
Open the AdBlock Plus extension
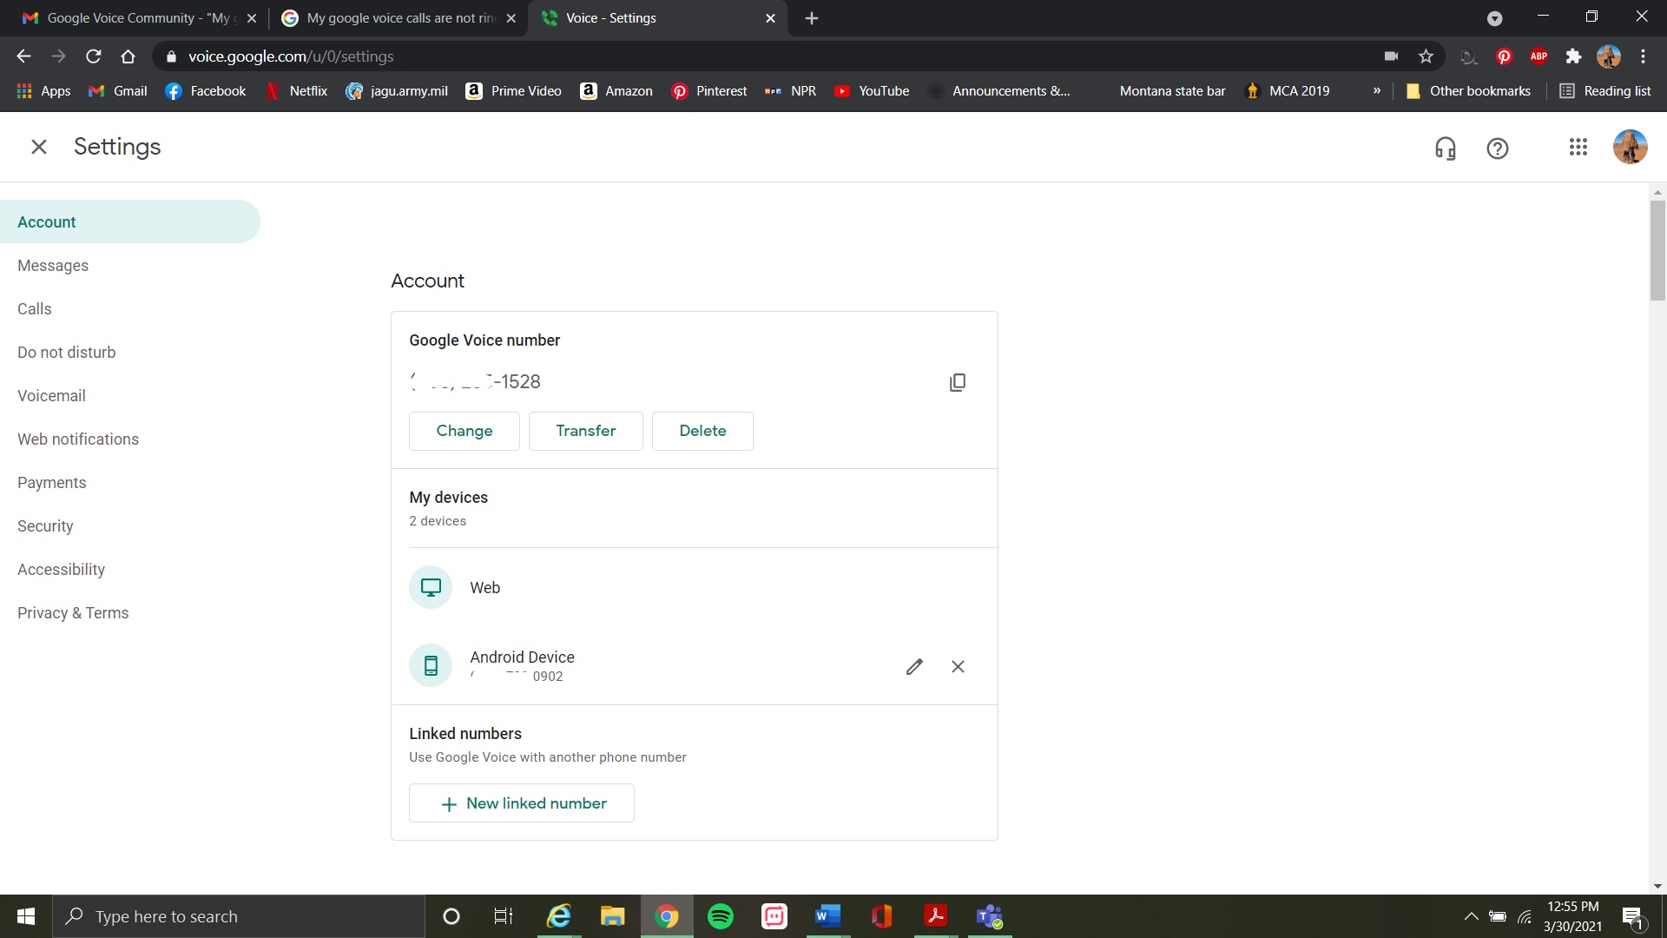tap(1539, 56)
